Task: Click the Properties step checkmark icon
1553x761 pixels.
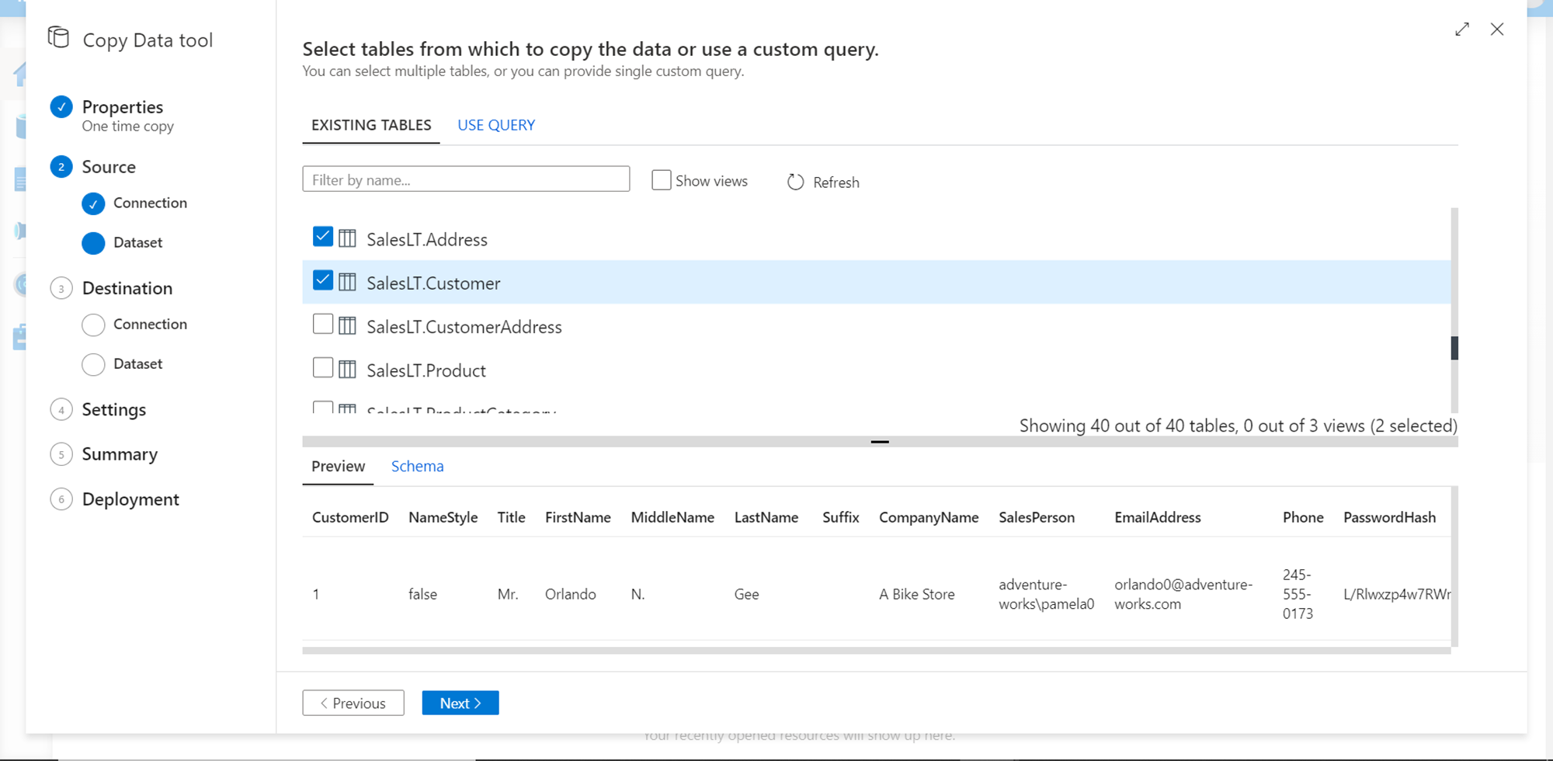Action: click(x=61, y=107)
